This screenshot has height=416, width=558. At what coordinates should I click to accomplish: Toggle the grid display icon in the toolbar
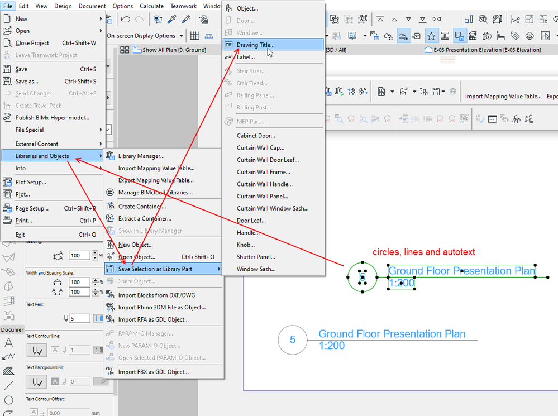194,36
